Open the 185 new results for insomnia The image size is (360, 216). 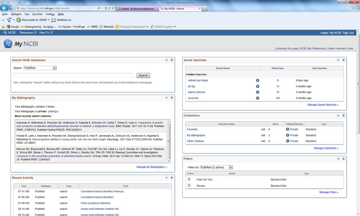tap(278, 98)
